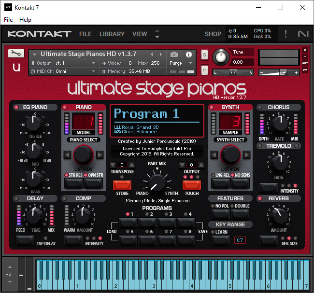Open the wrench instrument edit mode

tap(16, 54)
